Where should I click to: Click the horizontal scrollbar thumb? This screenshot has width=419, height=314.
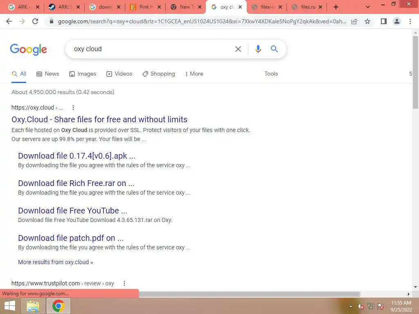249,294
